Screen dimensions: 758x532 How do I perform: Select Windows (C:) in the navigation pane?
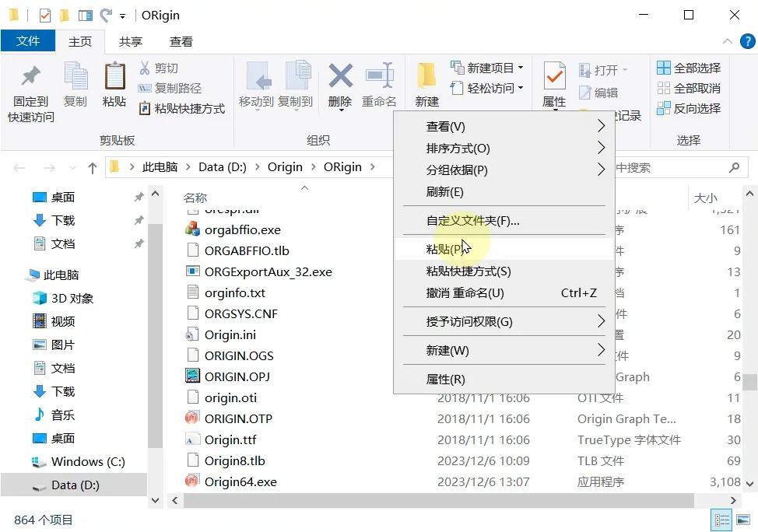[88, 462]
